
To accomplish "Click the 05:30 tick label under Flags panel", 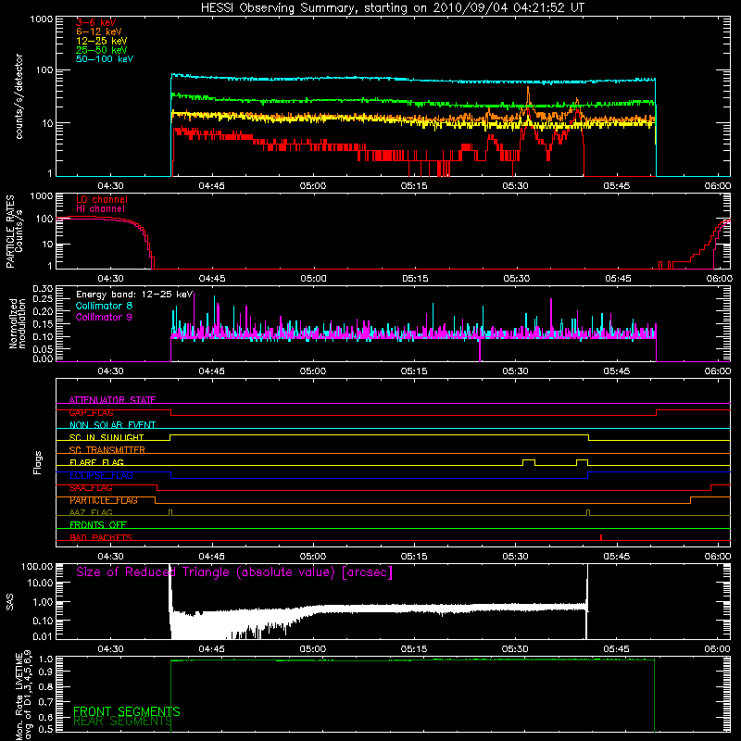I will 515,557.
